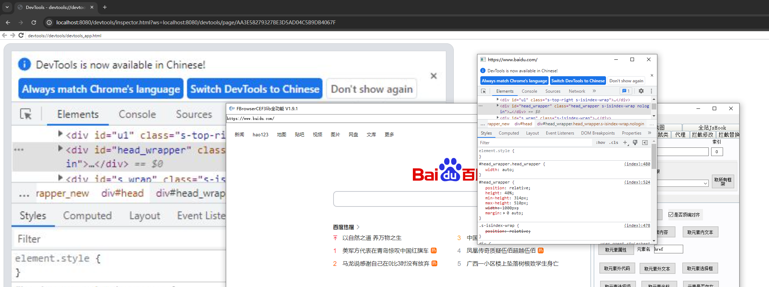Click the 取元素属性 button

point(616,250)
